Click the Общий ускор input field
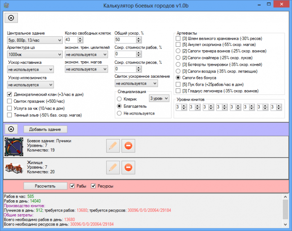This screenshot has height=231, width=292. tap(126, 40)
